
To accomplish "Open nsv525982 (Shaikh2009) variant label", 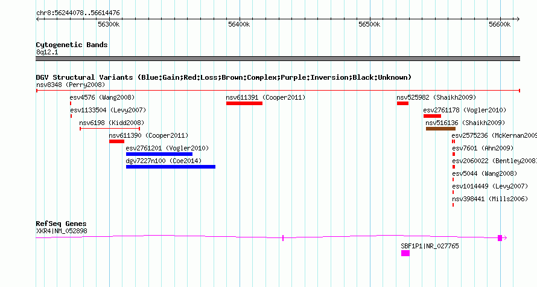I will point(436,97).
